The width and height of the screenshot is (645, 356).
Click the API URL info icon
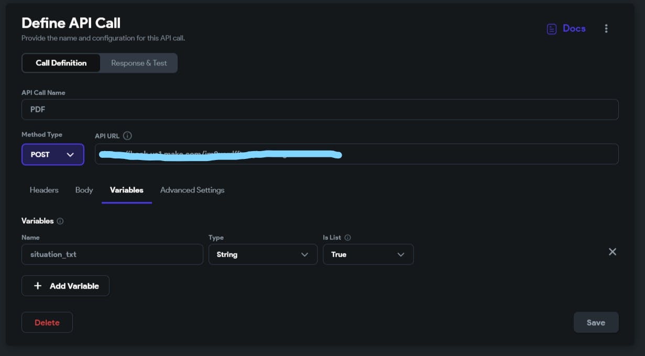coord(127,135)
